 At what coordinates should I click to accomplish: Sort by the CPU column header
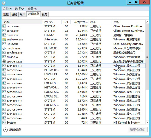(x=66, y=22)
